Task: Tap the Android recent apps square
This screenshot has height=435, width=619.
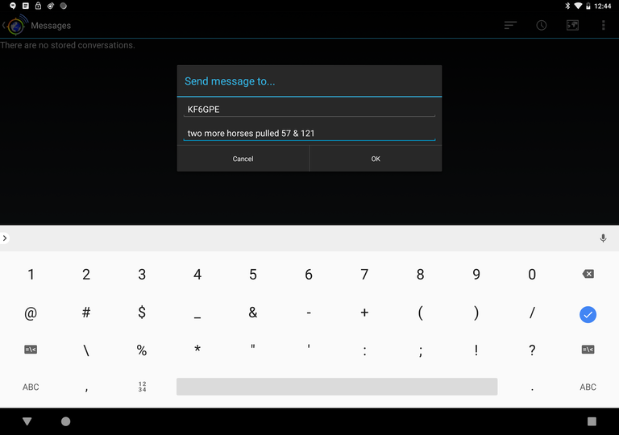Action: coord(592,421)
